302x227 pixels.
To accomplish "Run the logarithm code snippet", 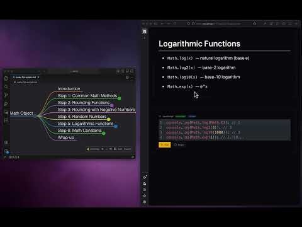I will 165,145.
